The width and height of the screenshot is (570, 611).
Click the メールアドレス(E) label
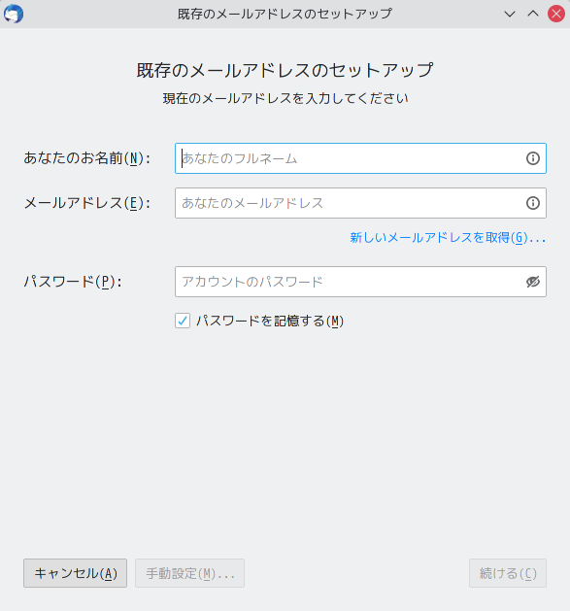click(86, 203)
